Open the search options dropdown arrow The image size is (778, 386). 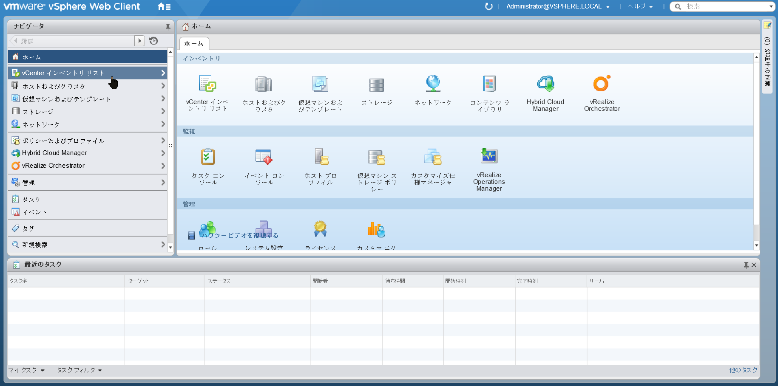point(771,6)
